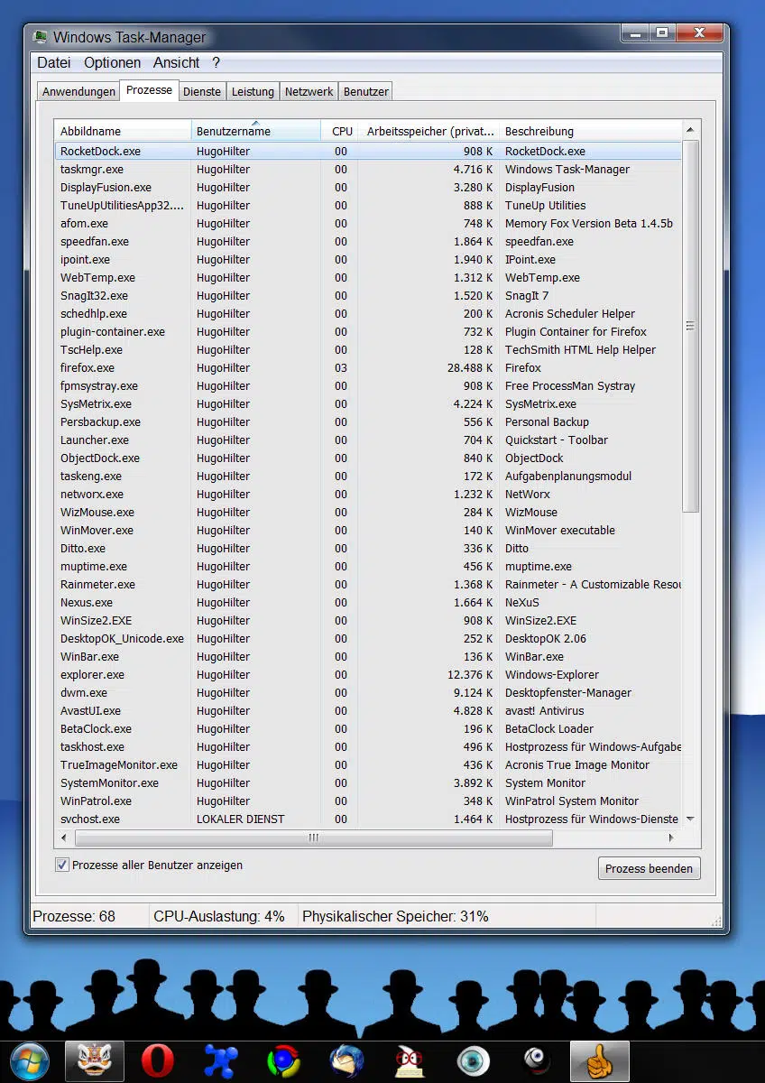Click the blue eyeball taskbar icon
The width and height of the screenshot is (765, 1083).
(473, 1060)
